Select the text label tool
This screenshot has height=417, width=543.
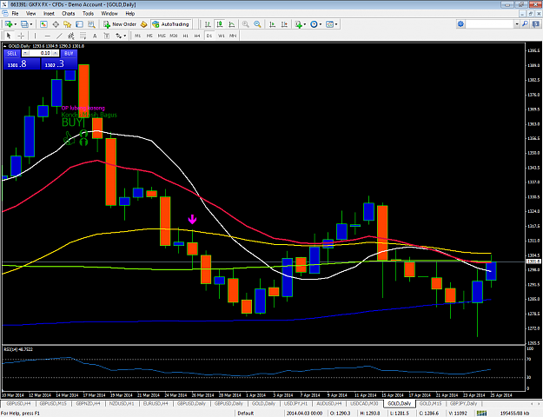(x=107, y=36)
